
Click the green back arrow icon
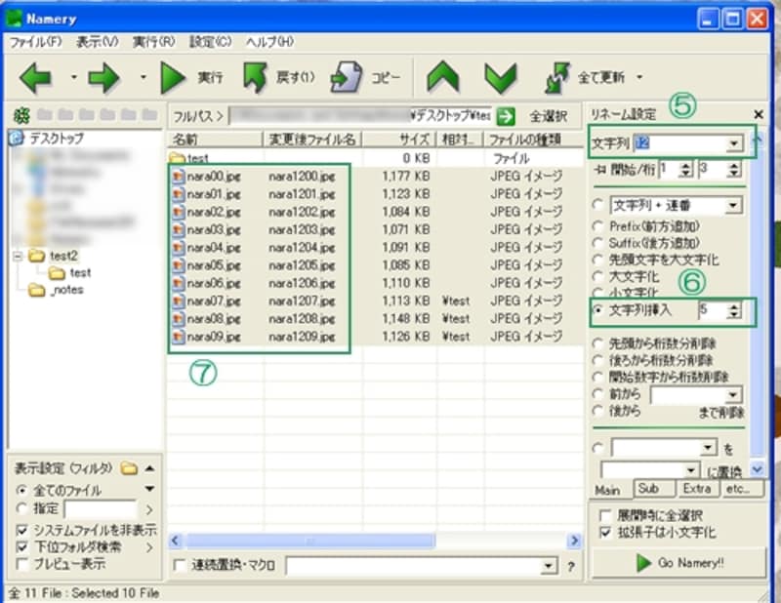(x=36, y=76)
